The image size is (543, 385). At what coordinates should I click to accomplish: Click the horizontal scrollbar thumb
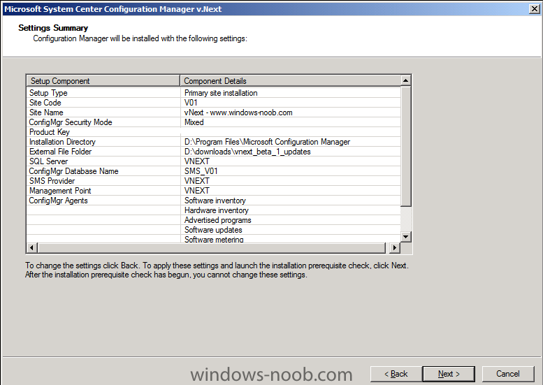pos(212,247)
